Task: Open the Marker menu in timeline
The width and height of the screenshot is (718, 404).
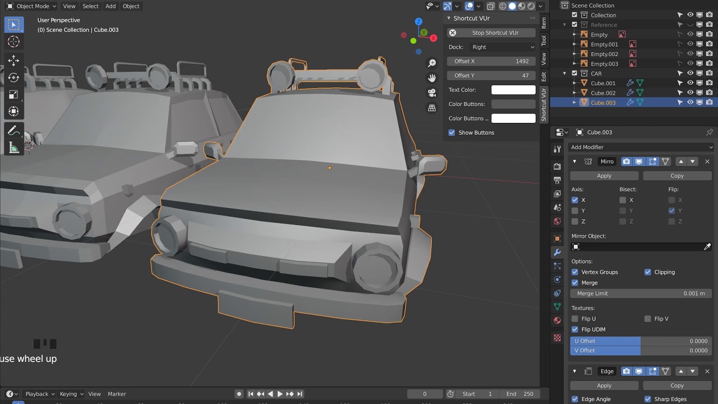Action: click(x=117, y=394)
